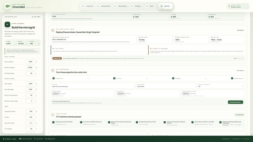253x142 pixels.
Task: Click the GRD run ID badge
Action: [x=240, y=115]
